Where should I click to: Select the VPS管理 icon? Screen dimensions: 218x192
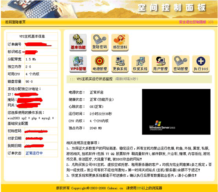point(78,64)
